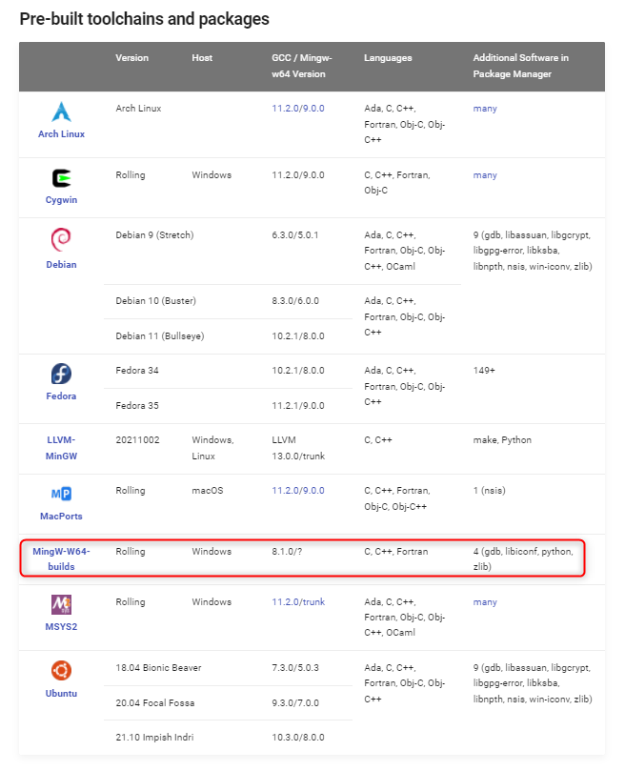Open the MingW-W64-builds link

[x=62, y=558]
